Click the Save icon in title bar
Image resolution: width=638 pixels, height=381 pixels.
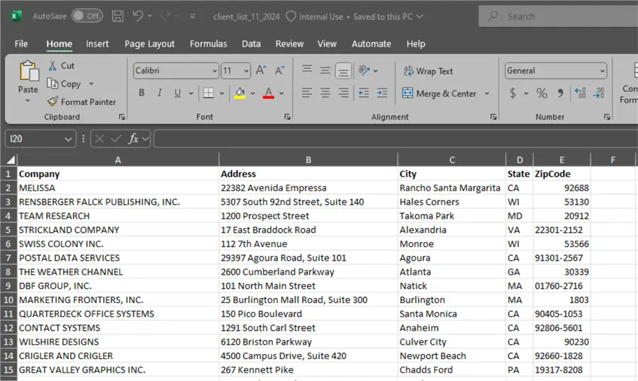point(118,16)
